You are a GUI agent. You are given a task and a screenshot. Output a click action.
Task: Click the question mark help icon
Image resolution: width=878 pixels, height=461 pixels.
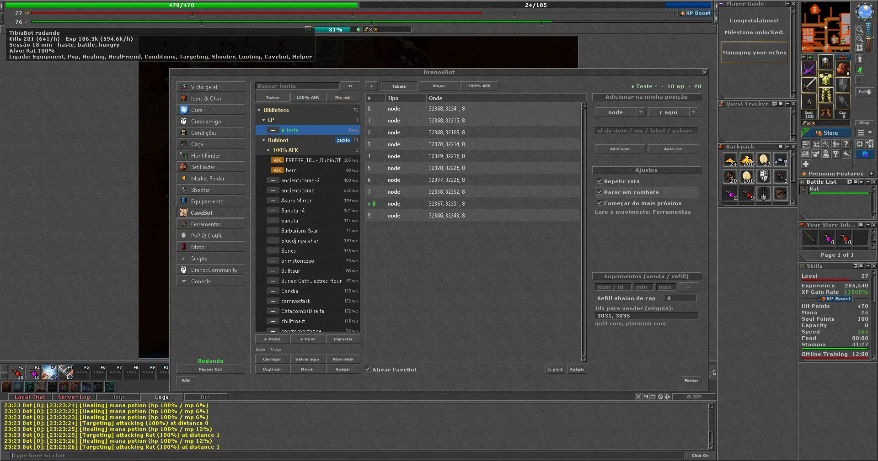846,144
